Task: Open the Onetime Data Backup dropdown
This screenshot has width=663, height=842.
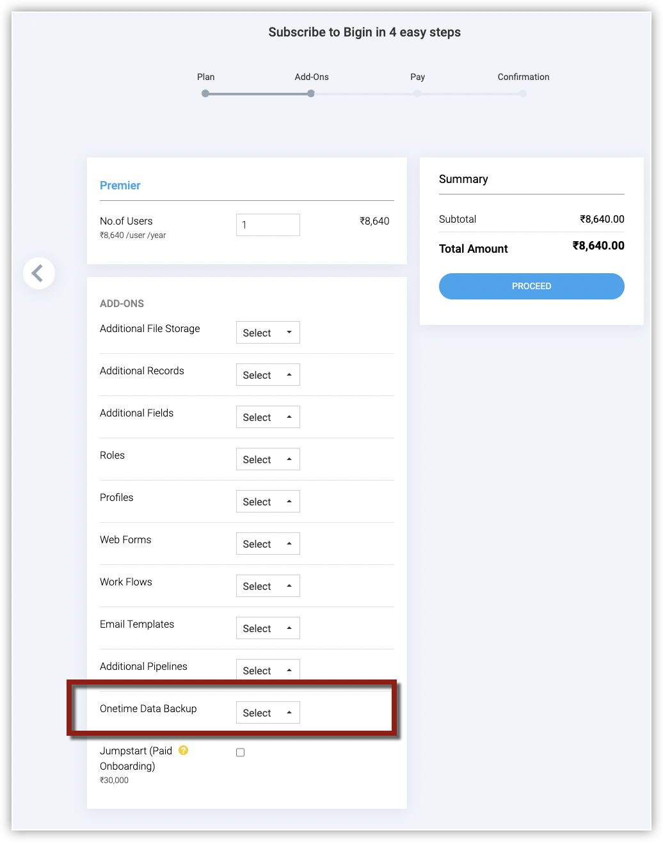Action: pos(268,713)
